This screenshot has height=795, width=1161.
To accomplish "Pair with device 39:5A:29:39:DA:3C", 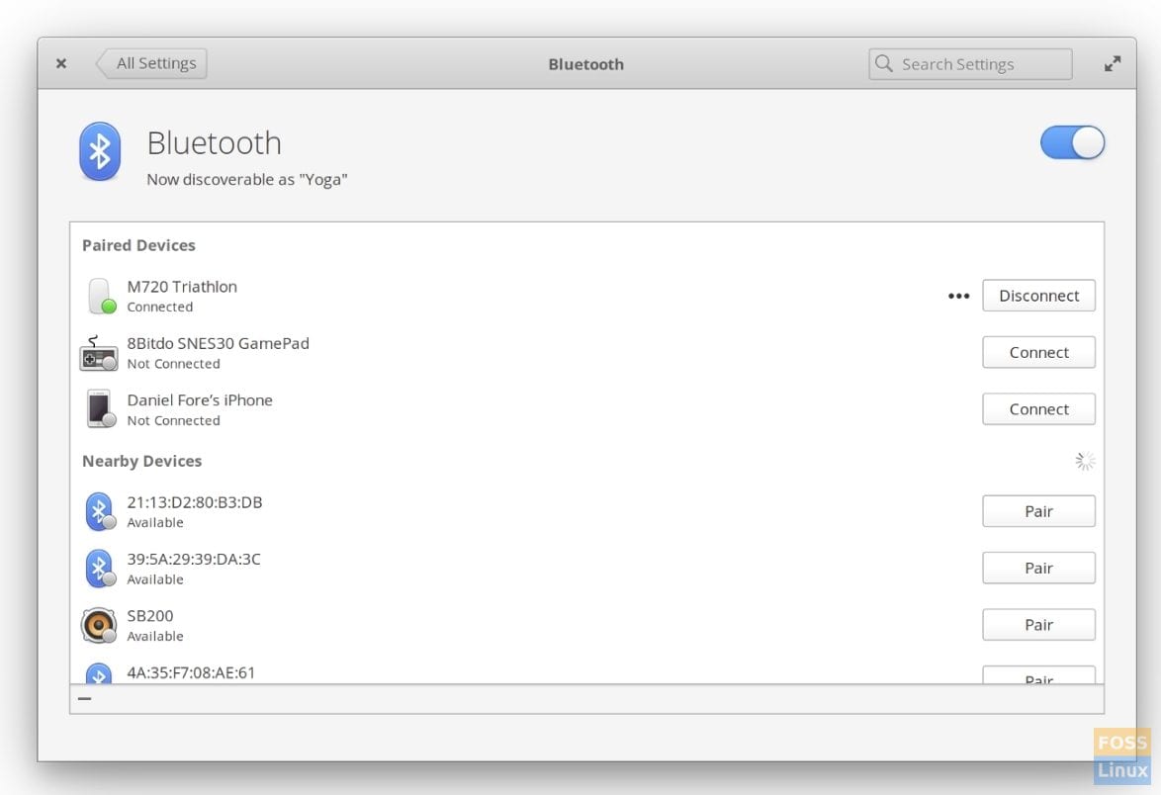I will tap(1038, 569).
